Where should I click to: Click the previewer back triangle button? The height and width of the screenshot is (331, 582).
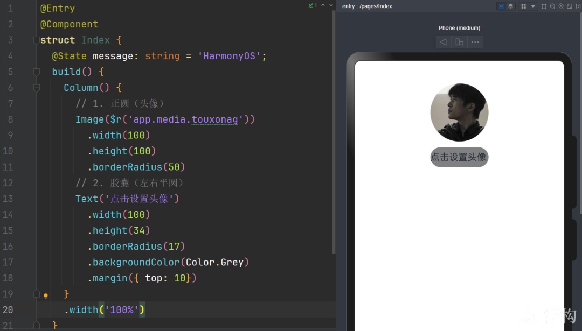[443, 42]
